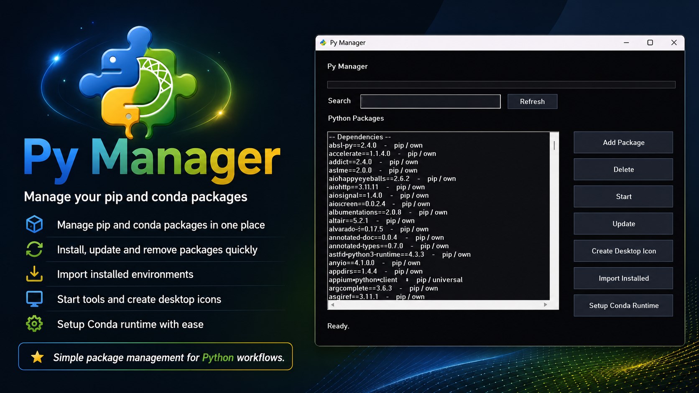The height and width of the screenshot is (393, 699).
Task: Select the aiohttp==3.11.11 row
Action: (x=439, y=187)
